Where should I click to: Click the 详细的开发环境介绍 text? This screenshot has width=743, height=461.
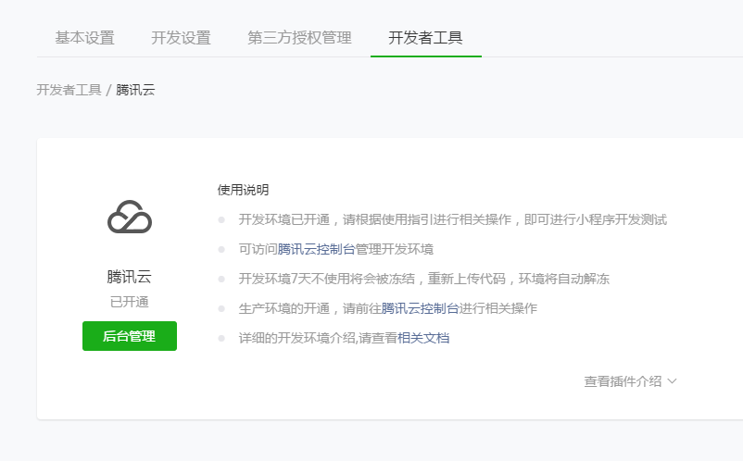click(318, 338)
